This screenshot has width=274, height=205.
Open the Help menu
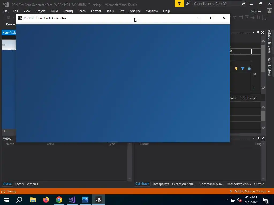coord(166,11)
